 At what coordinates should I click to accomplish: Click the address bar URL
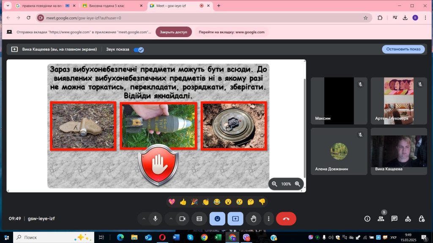point(84,18)
